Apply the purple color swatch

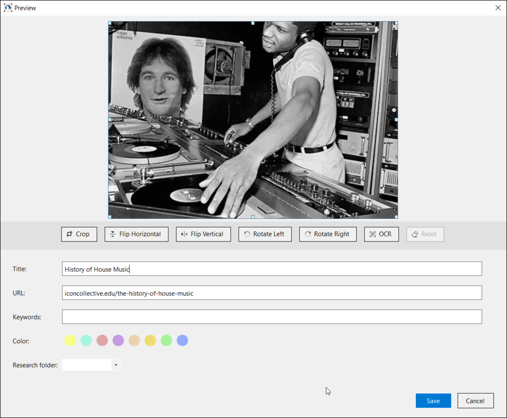118,340
